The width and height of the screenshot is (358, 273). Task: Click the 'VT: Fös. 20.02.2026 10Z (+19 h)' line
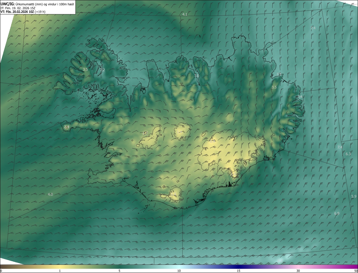pyautogui.click(x=23, y=12)
